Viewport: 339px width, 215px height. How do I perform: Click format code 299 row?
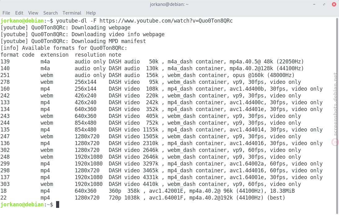pyautogui.click(x=161, y=164)
